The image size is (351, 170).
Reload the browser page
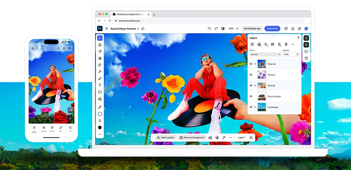[x=110, y=21]
